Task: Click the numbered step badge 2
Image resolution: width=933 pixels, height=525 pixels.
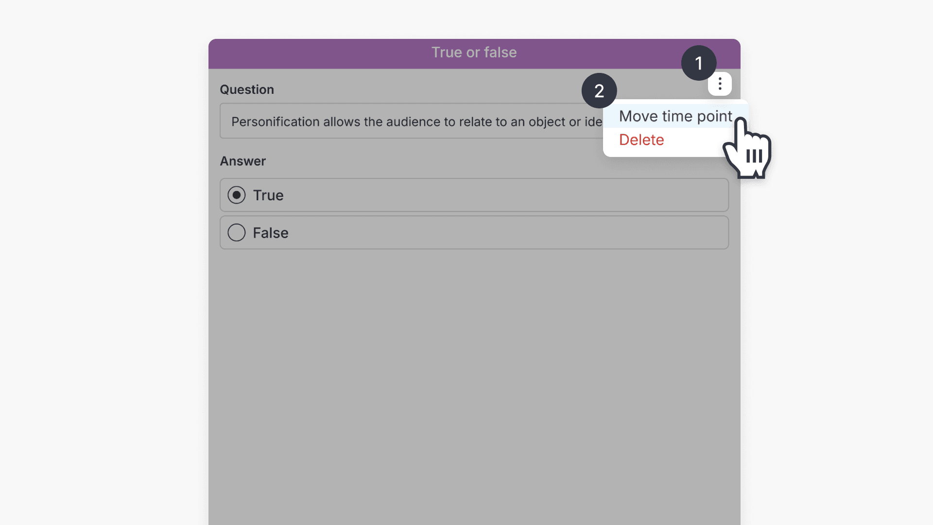Action: (599, 91)
